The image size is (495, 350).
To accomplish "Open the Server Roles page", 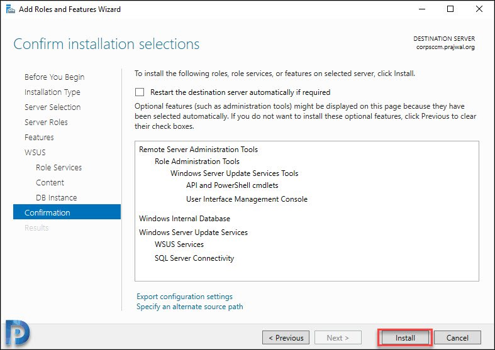I will pyautogui.click(x=46, y=123).
